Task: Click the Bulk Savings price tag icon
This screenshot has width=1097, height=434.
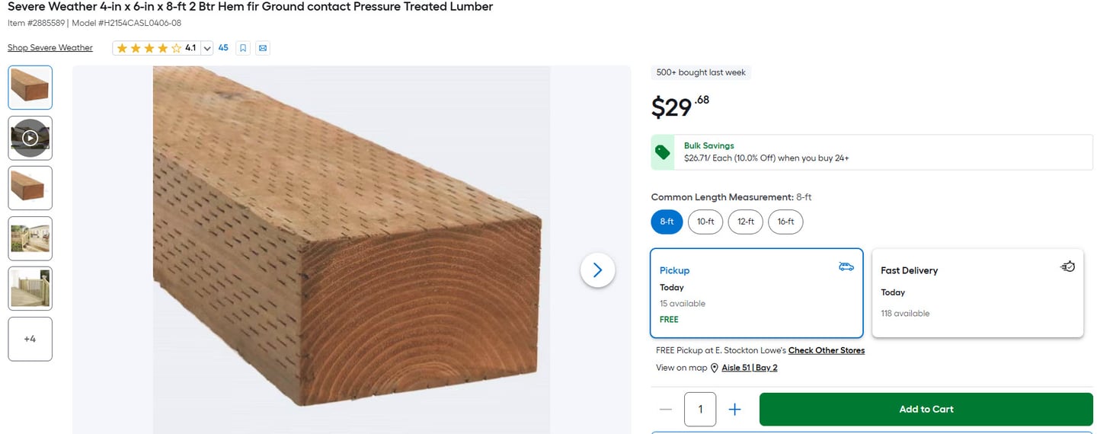Action: point(663,152)
